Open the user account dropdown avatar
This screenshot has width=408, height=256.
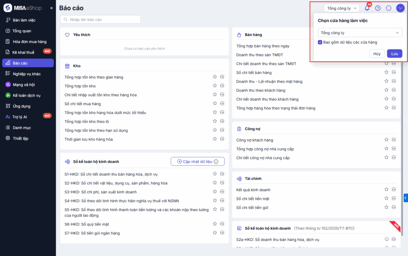click(400, 8)
